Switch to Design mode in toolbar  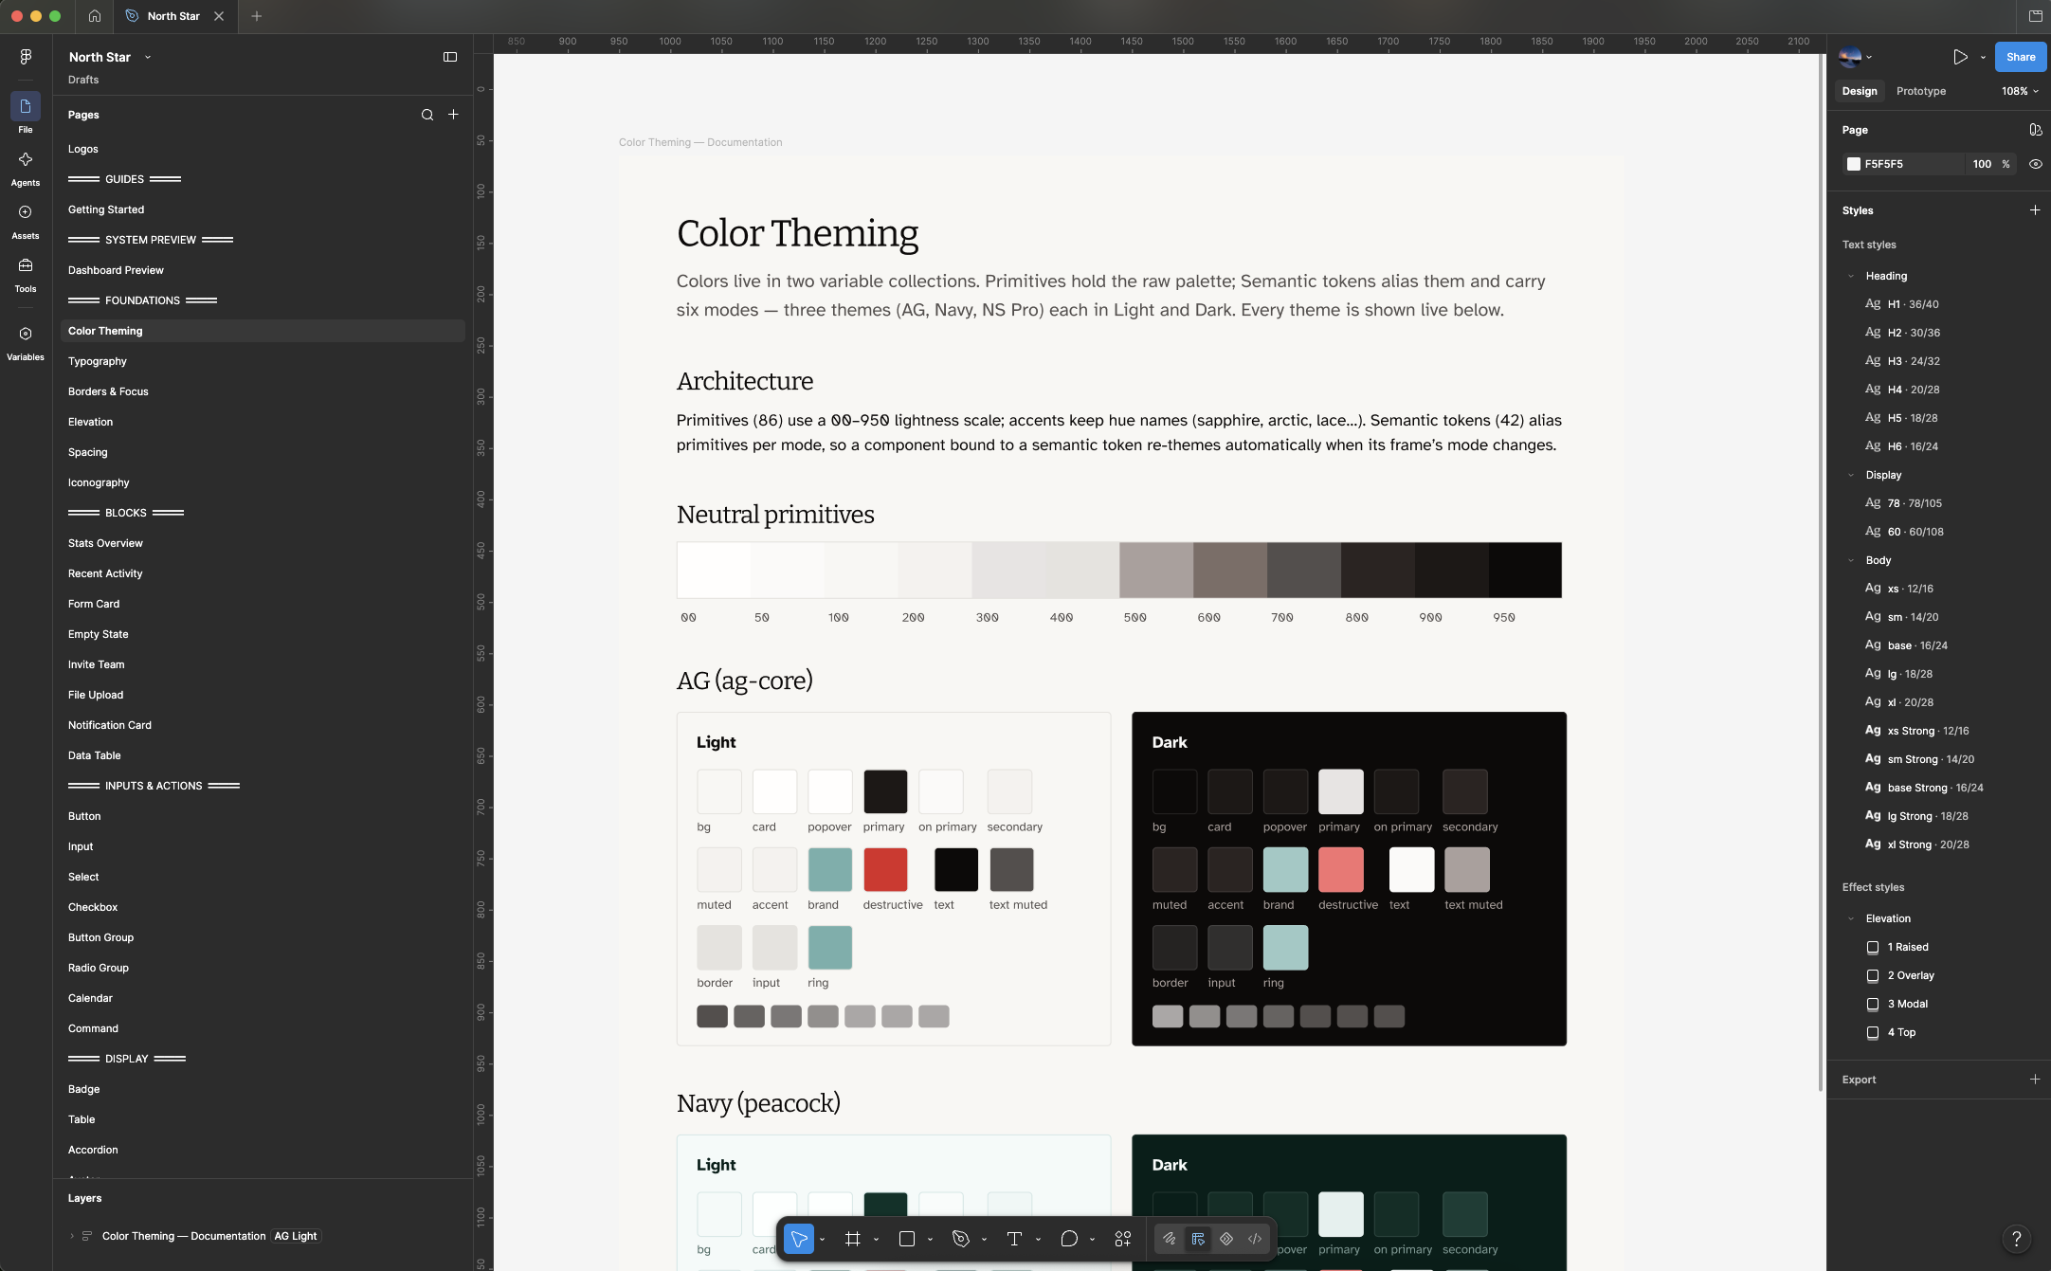[1198, 1239]
